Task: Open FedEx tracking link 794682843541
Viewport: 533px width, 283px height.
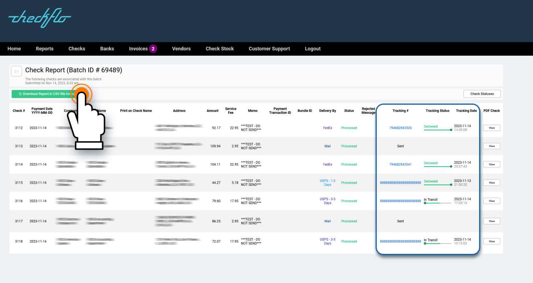Action: tap(400, 164)
